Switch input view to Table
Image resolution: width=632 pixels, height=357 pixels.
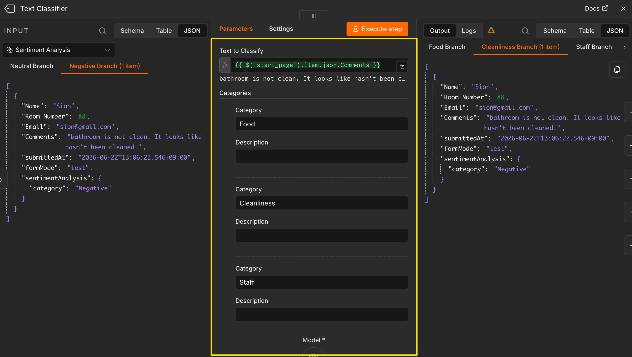[x=164, y=31]
